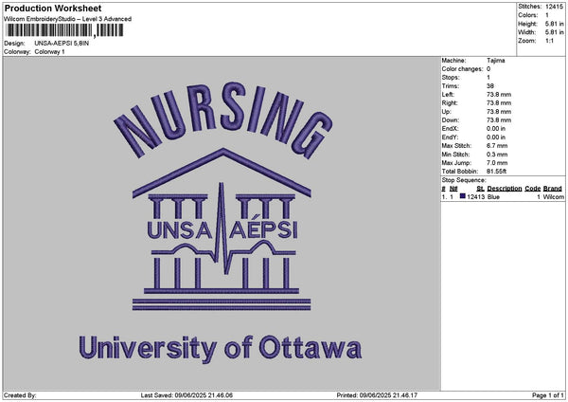This screenshot has height=402, width=568.
Task: Select the Brand column header
Action: [x=553, y=188]
